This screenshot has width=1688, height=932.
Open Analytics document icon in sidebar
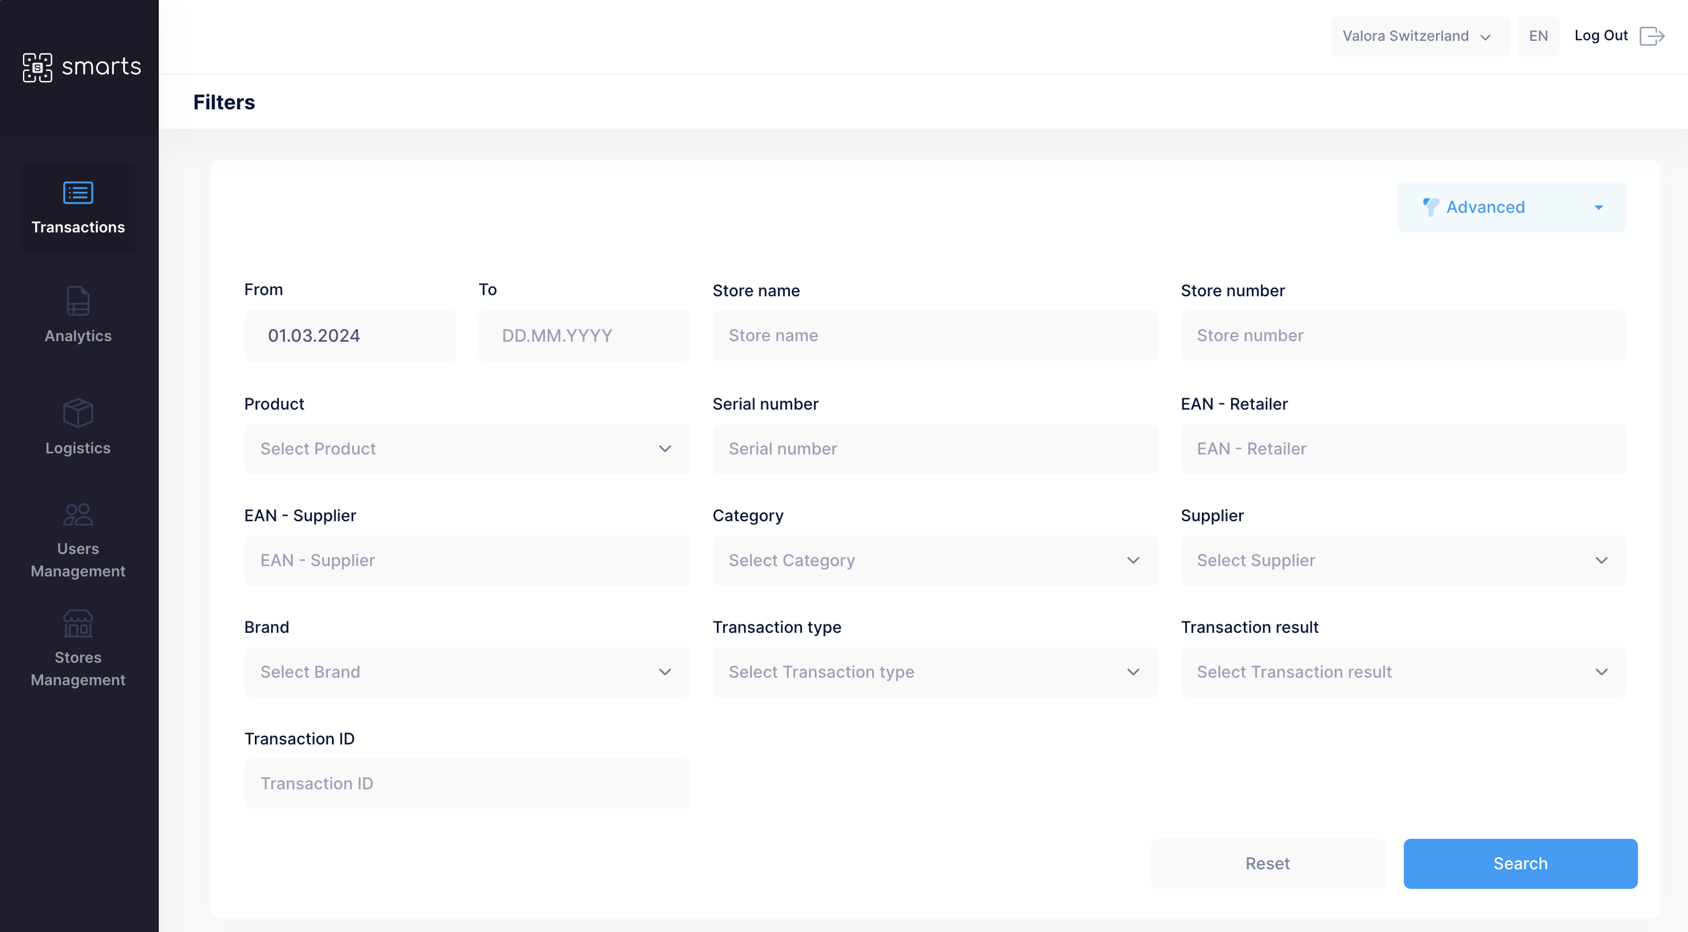coord(78,301)
